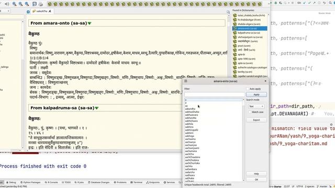Enable the Auto apply checkbox
Screen dimensions: 335x188
click(248, 89)
